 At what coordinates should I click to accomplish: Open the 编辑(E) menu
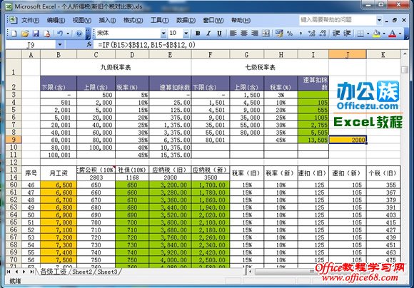(x=56, y=20)
